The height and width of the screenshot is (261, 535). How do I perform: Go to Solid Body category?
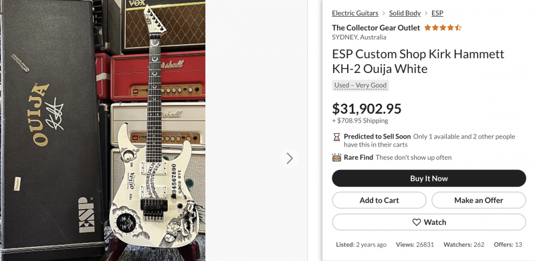tap(405, 13)
